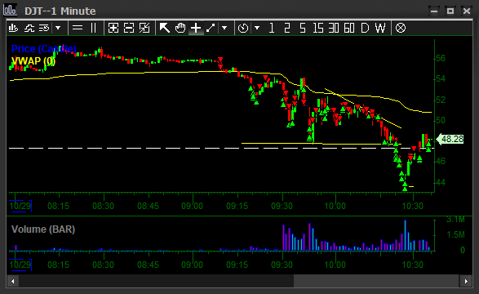Select the trend line drawing tool
This screenshot has width=479, height=294.
(211, 28)
